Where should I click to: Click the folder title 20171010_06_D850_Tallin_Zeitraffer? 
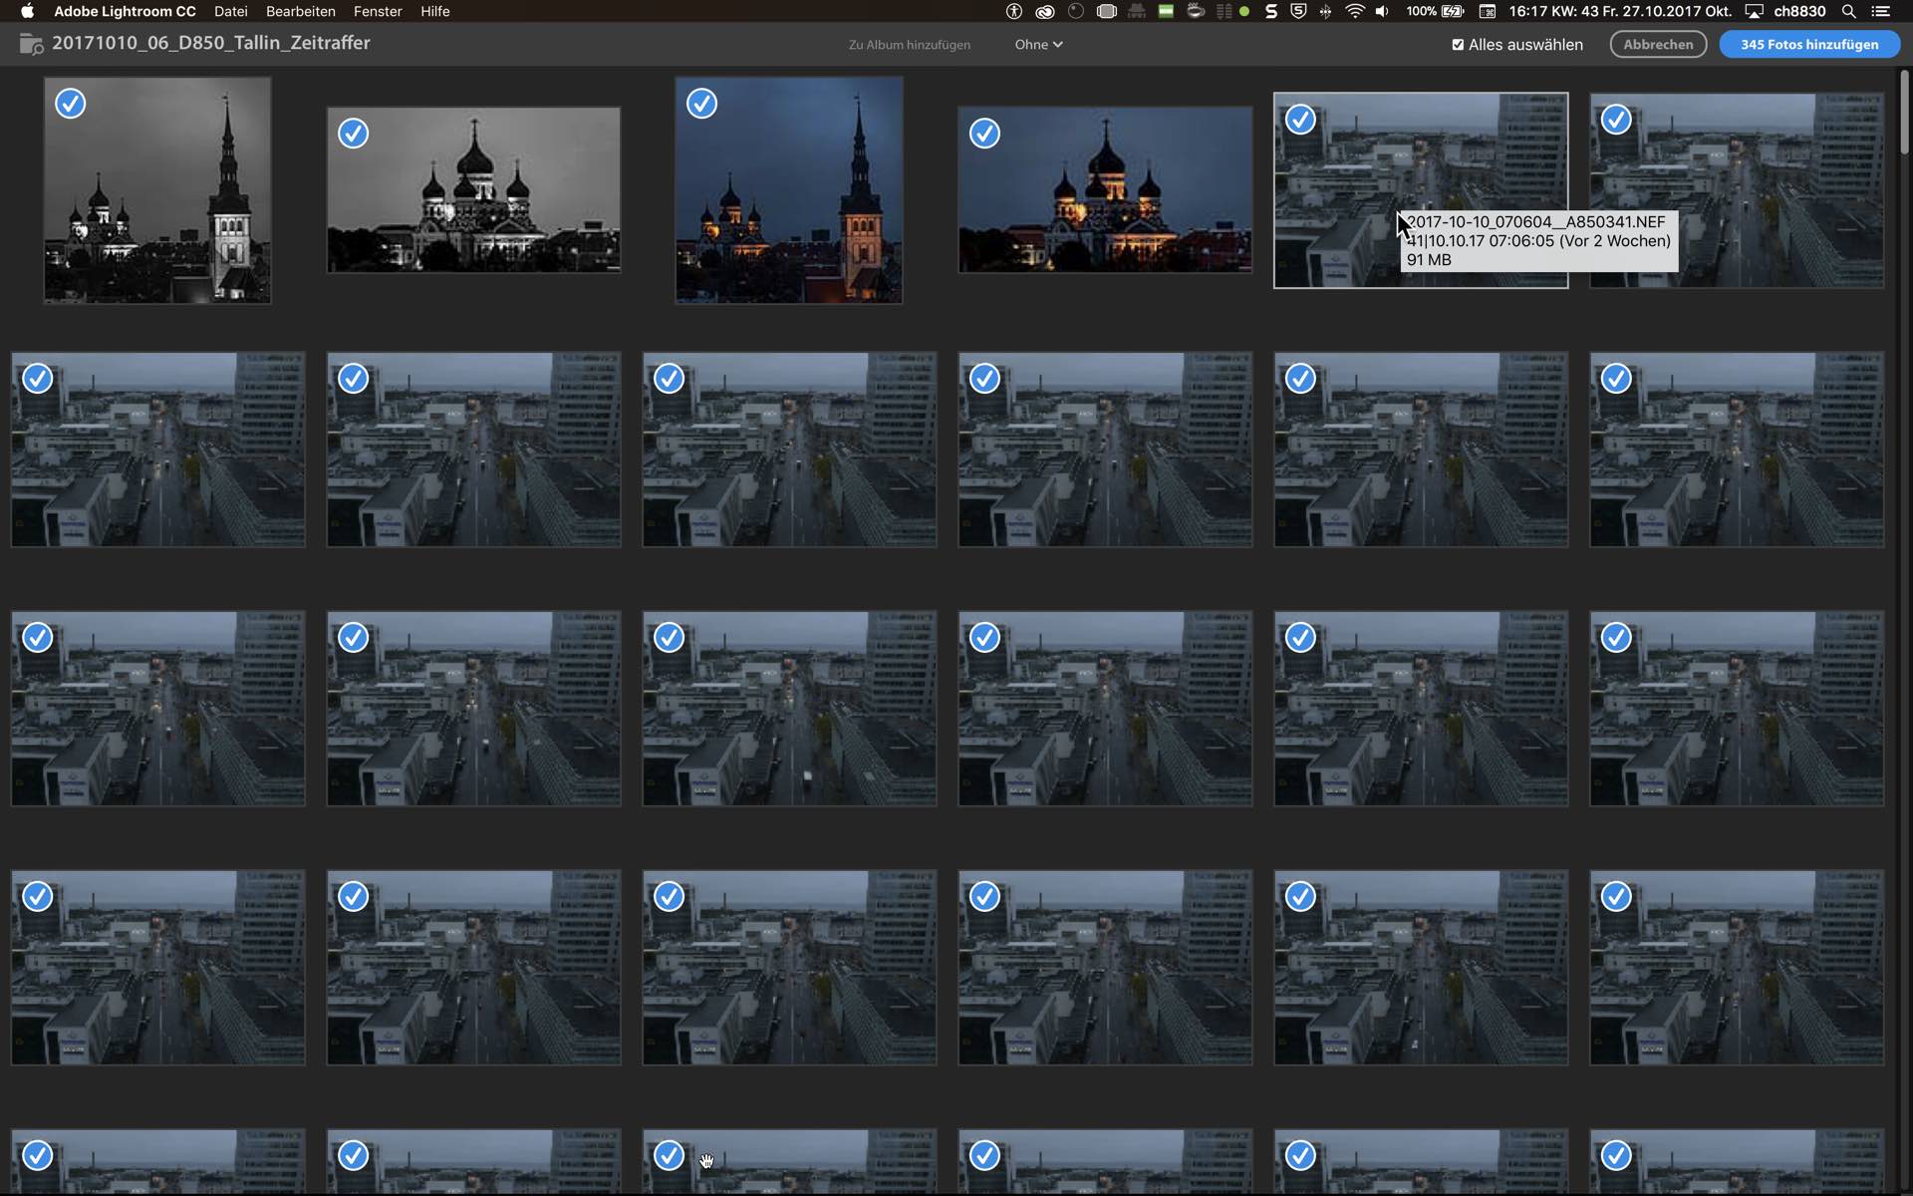[x=211, y=43]
